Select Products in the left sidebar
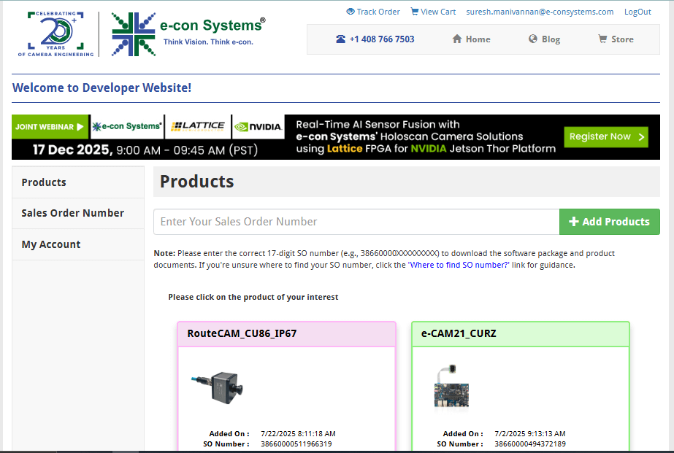The image size is (674, 453). [x=78, y=182]
